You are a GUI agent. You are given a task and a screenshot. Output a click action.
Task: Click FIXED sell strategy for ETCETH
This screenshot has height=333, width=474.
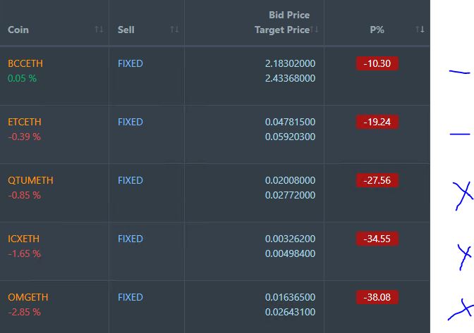click(130, 122)
